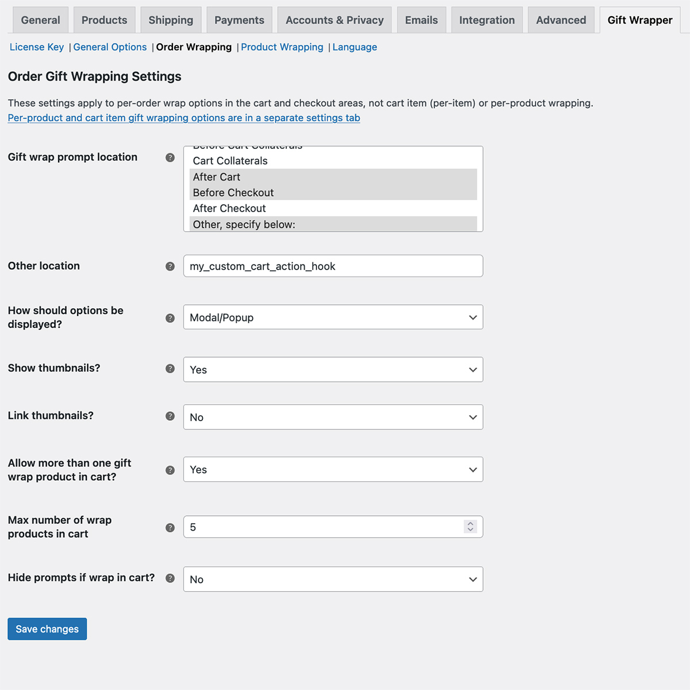The width and height of the screenshot is (690, 690).
Task: View help icon for options display setting
Action: (x=170, y=318)
